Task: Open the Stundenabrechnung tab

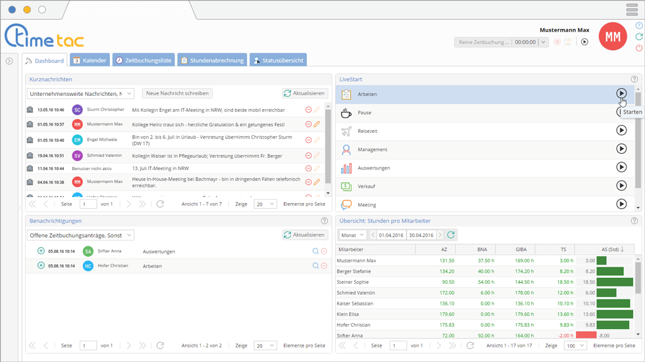Action: (x=213, y=60)
